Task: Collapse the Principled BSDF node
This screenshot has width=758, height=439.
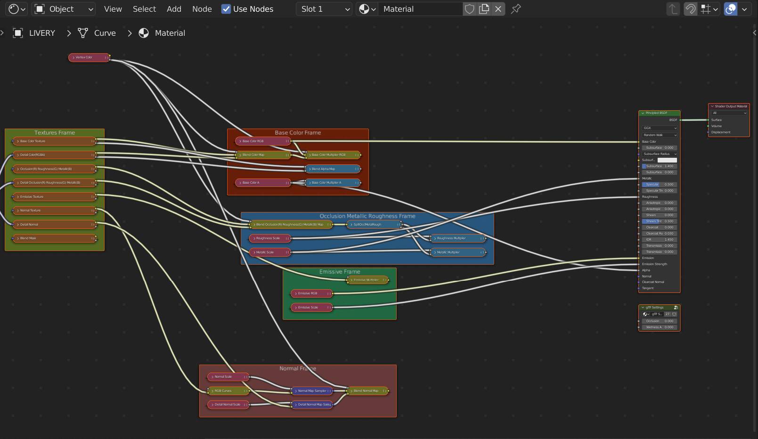Action: tap(643, 113)
